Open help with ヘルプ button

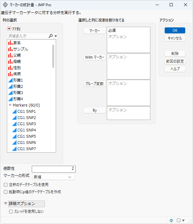[x=175, y=69]
